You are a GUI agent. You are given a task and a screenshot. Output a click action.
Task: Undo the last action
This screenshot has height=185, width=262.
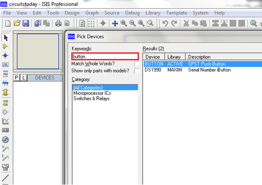165,23
